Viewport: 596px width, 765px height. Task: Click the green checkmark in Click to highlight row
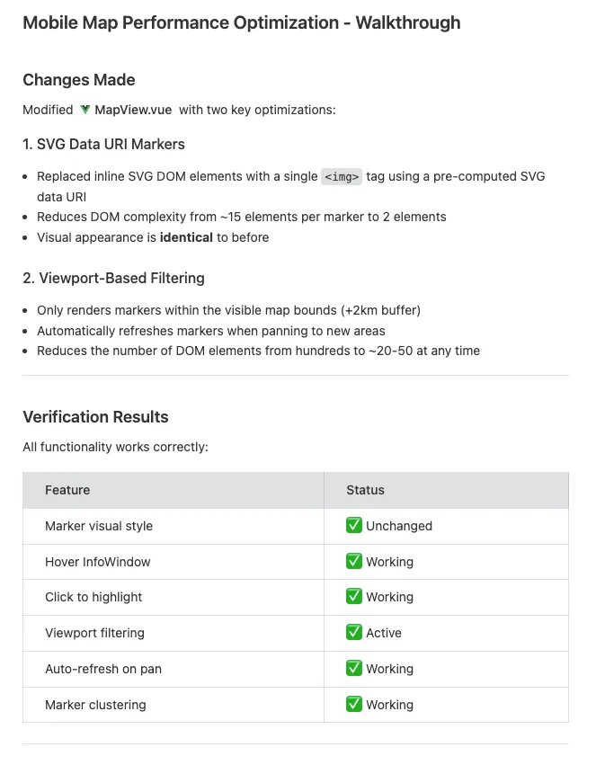coord(354,597)
